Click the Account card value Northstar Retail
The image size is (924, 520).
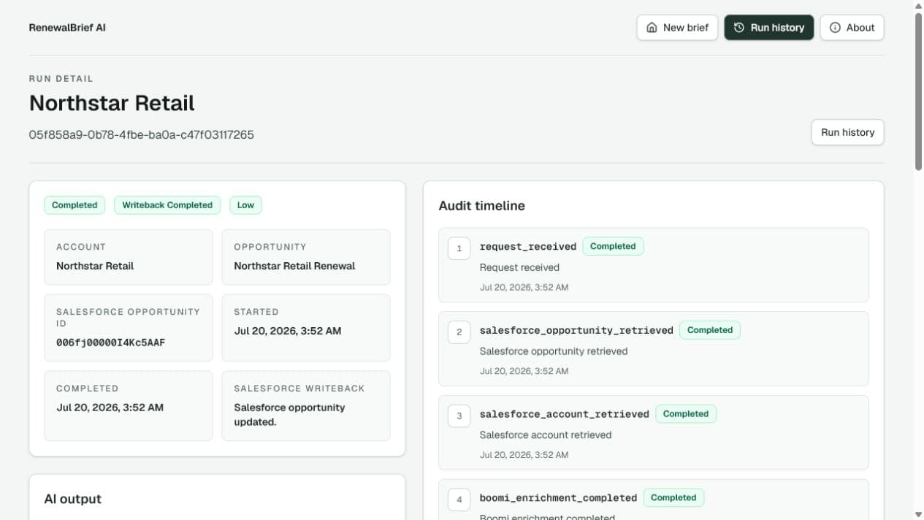point(95,266)
